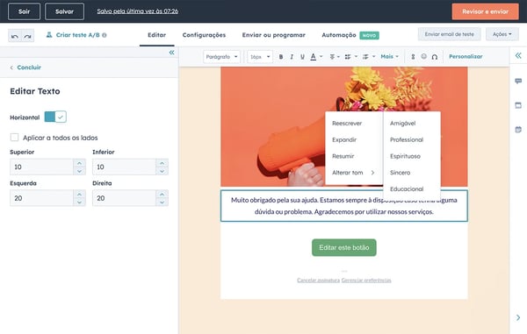Click the calendar icon in right rail

pyautogui.click(x=518, y=130)
